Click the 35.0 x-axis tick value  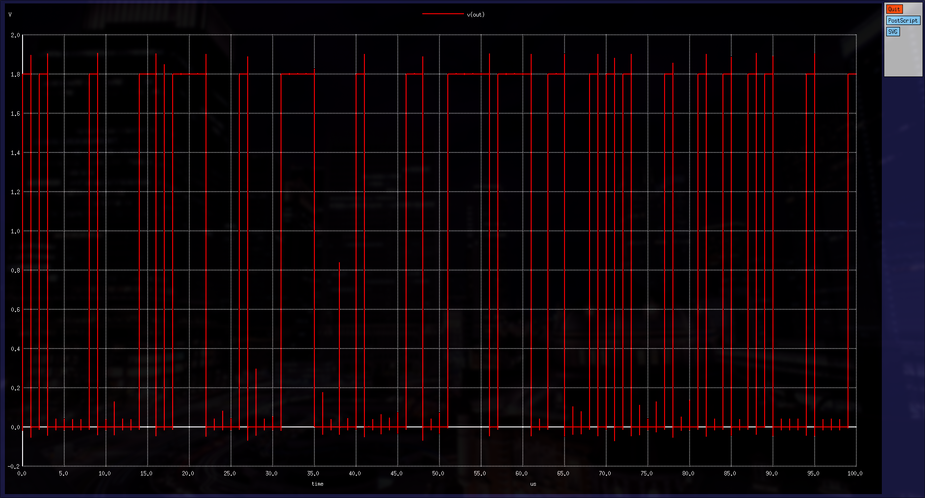tap(313, 473)
